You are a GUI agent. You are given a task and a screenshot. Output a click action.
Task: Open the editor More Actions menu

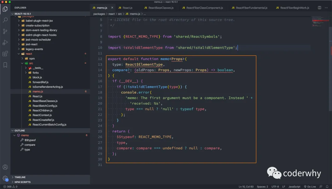pos(326,8)
